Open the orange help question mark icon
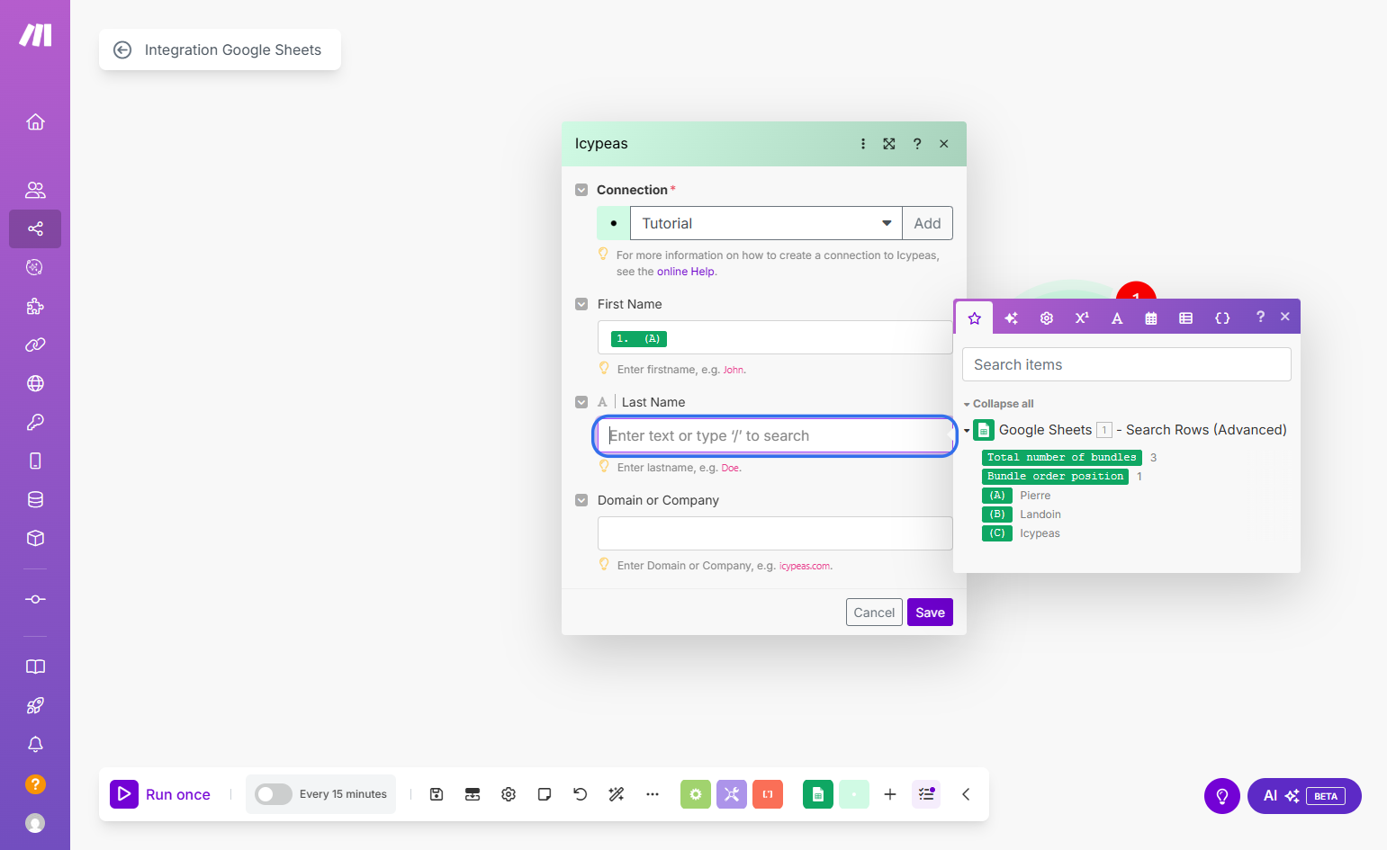The width and height of the screenshot is (1387, 850). (x=35, y=783)
